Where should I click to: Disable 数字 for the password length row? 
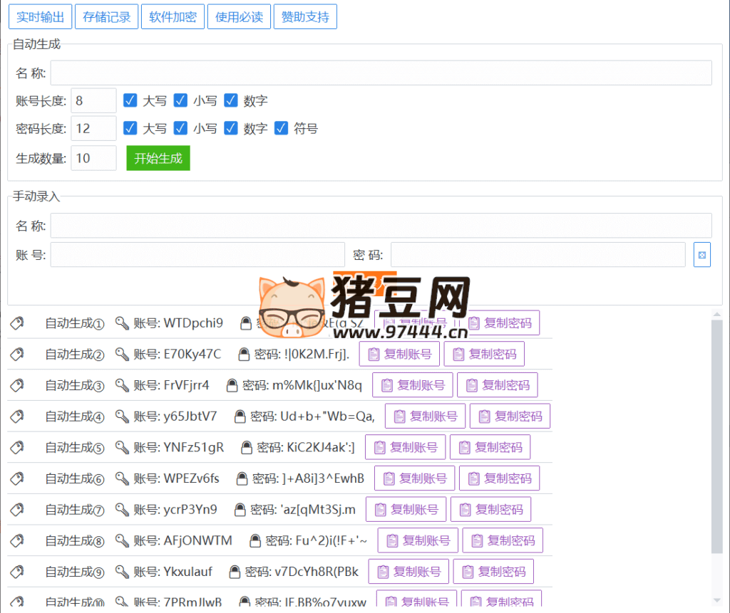pos(230,128)
